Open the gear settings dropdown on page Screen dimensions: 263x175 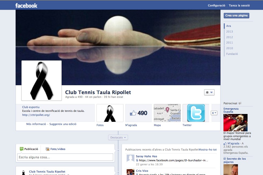(209, 92)
